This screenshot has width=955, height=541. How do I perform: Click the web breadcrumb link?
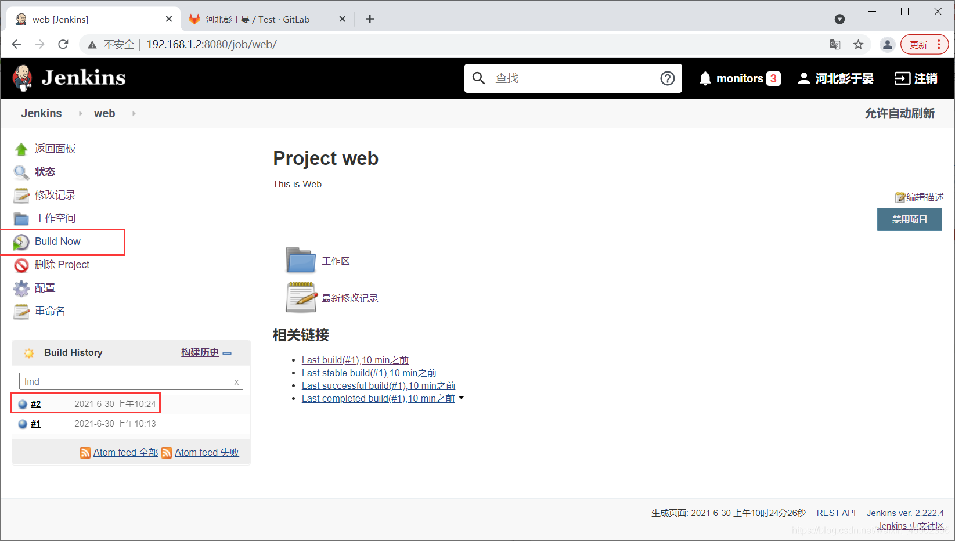104,114
